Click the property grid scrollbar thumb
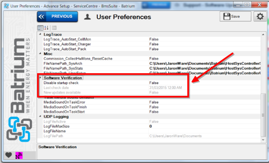 point(263,115)
